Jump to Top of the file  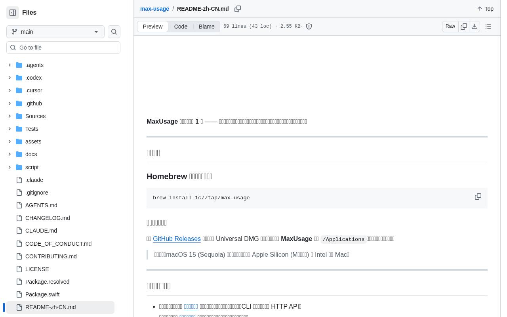[x=485, y=9]
